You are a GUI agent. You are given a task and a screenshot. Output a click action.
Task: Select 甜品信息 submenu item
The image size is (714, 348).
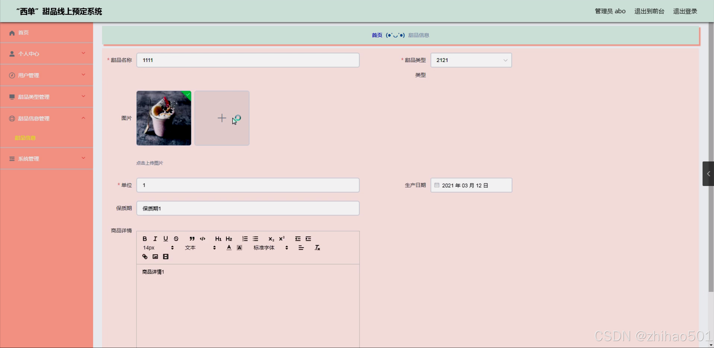pos(25,138)
